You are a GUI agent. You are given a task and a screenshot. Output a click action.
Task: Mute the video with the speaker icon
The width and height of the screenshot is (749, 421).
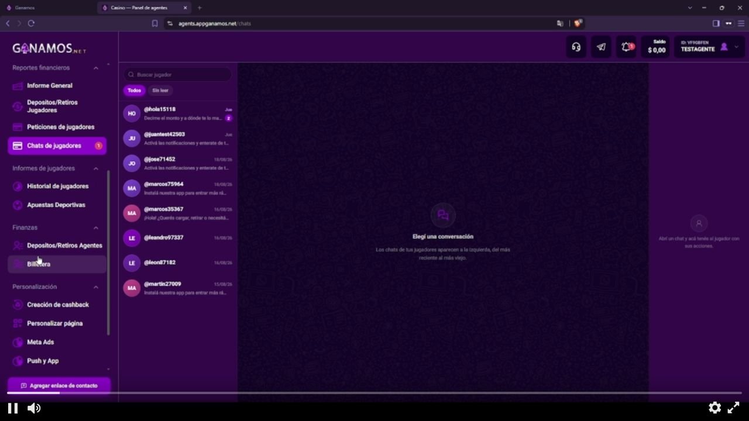coord(34,408)
